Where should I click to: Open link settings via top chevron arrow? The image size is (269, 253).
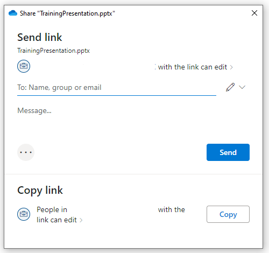coord(231,67)
